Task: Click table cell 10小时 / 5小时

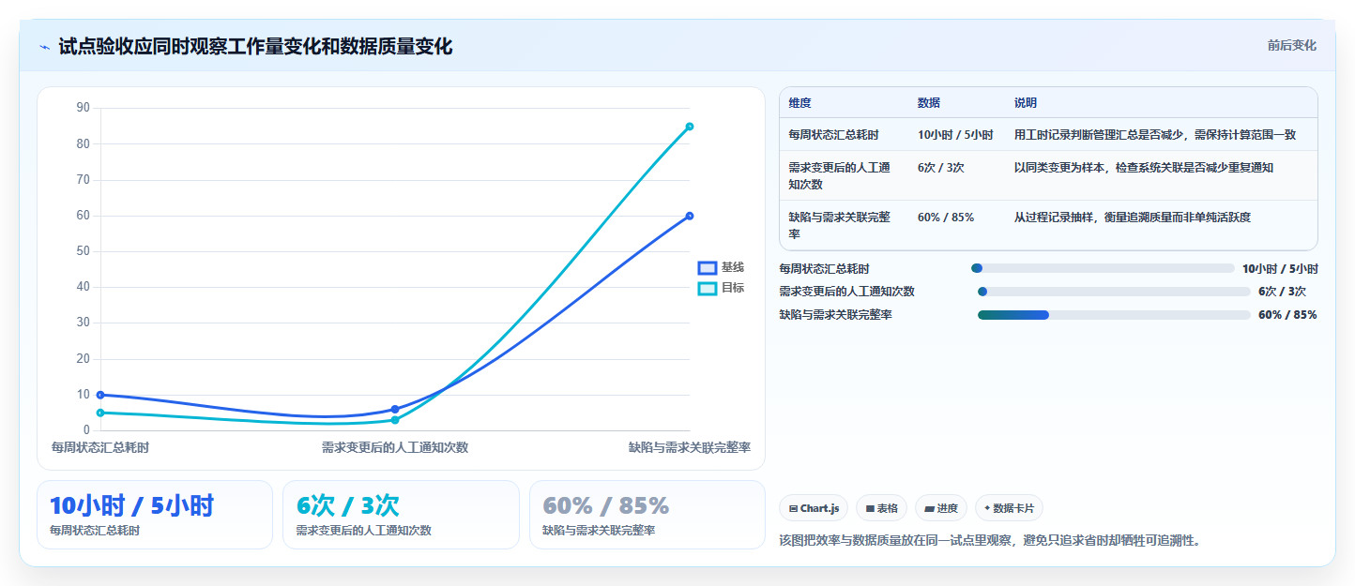Action: tap(955, 135)
